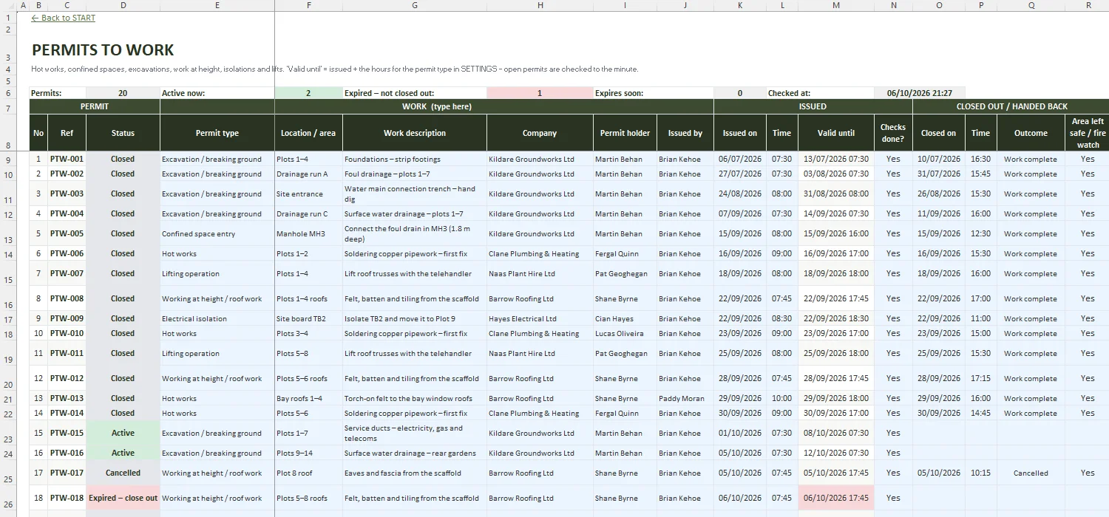This screenshot has height=517, width=1109.
Task: Click the Expired not closed out value 1
Action: pyautogui.click(x=540, y=93)
